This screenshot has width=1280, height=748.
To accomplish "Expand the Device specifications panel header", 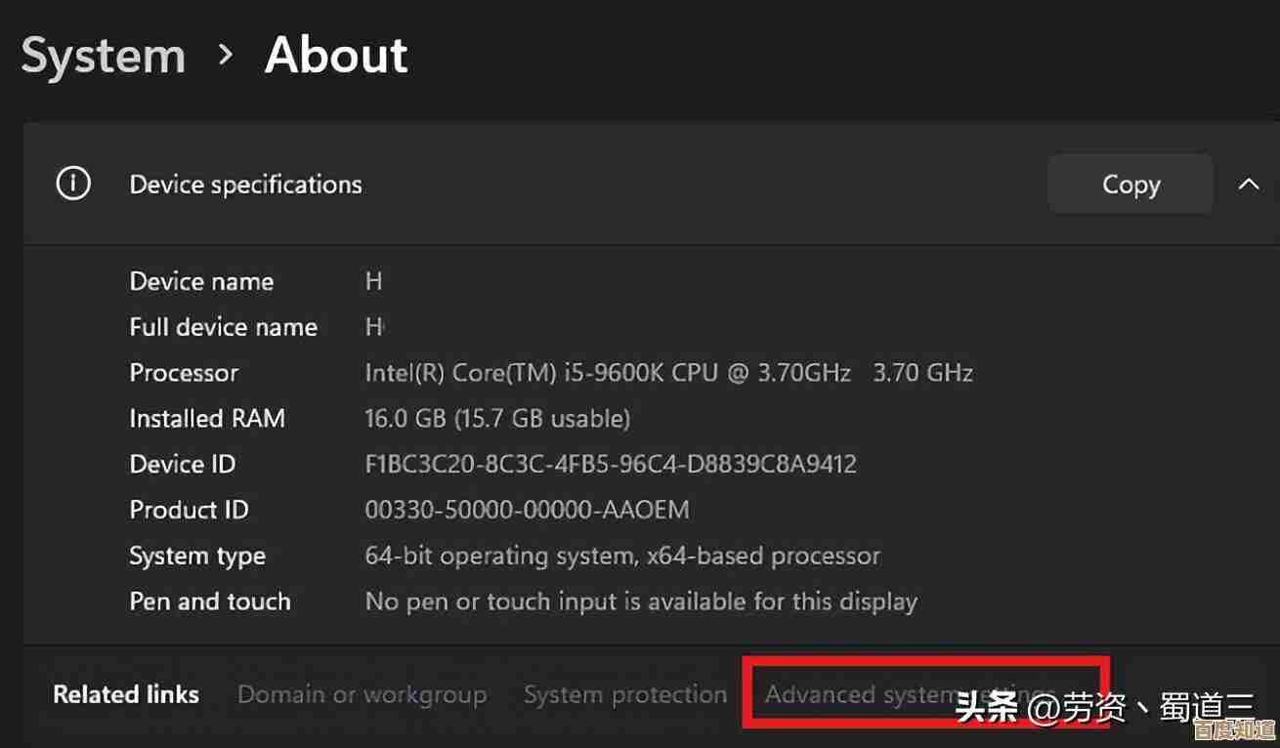I will click(x=245, y=184).
